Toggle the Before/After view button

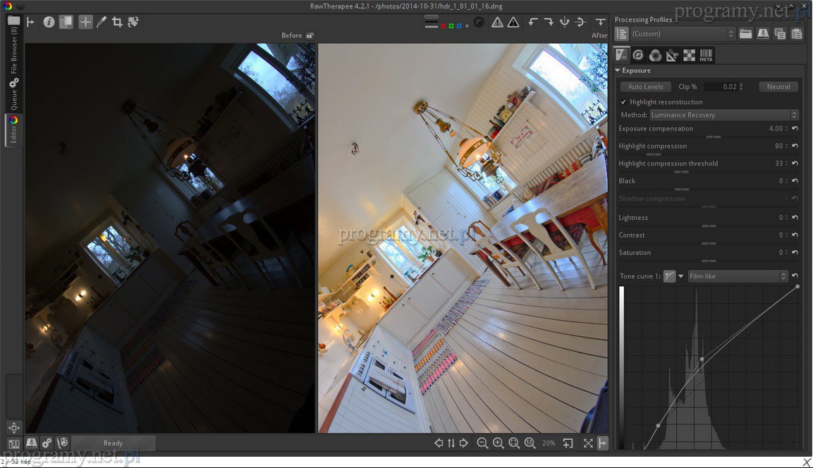pos(66,22)
